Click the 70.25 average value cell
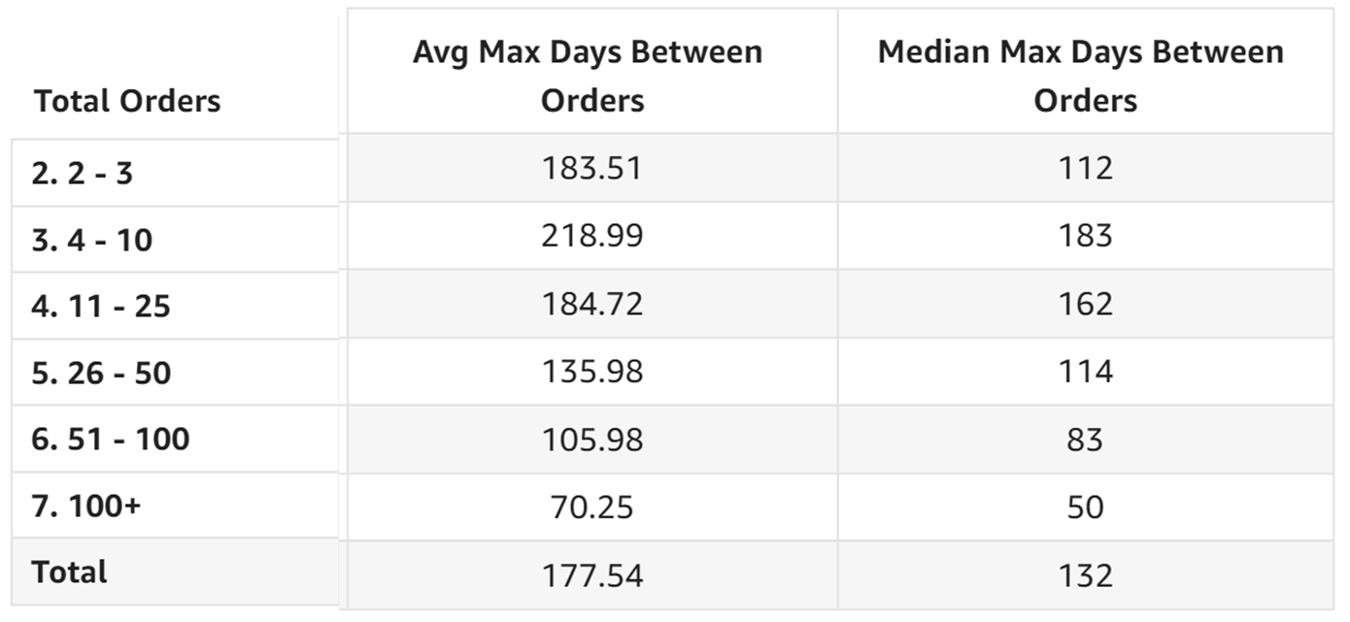Screen dimensions: 1350x622 pyautogui.click(x=592, y=507)
